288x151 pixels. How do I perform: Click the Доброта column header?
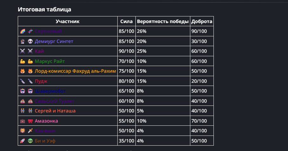coord(202,21)
